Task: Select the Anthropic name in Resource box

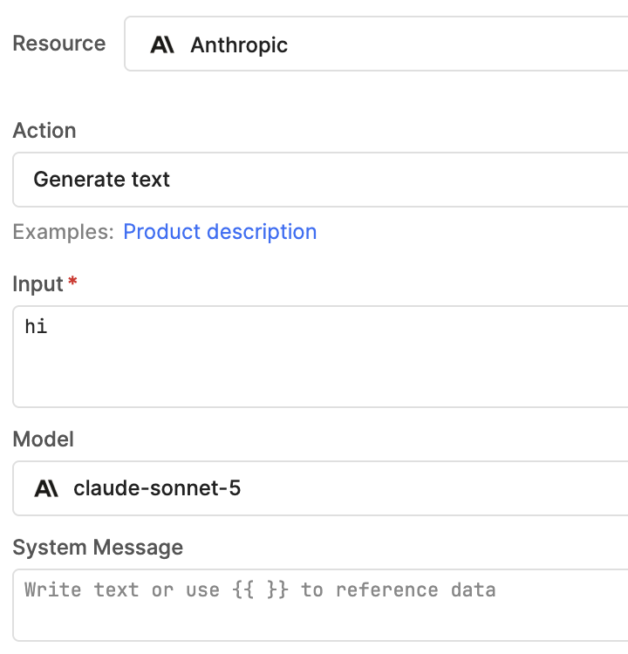Action: [239, 45]
